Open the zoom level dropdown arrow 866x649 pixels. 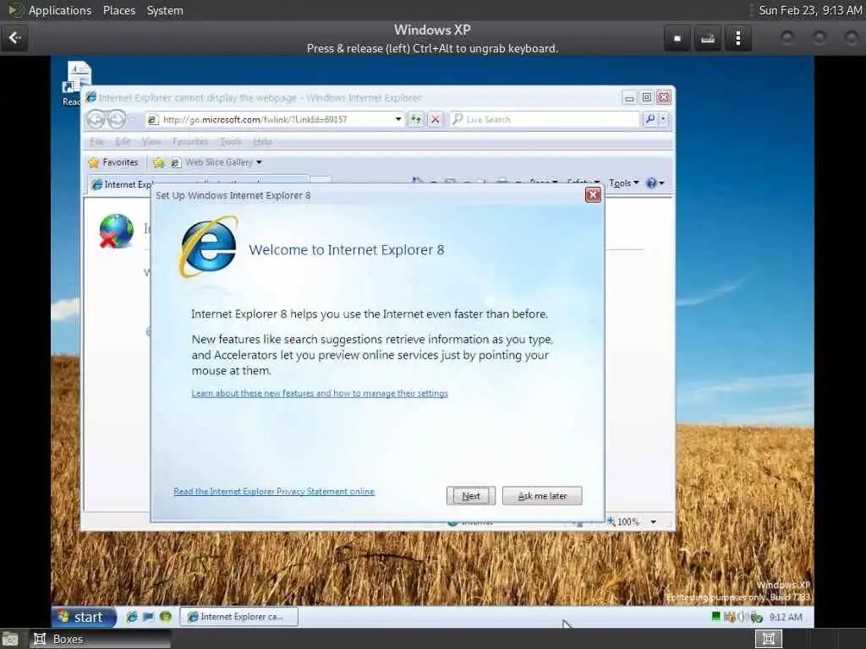pos(654,521)
